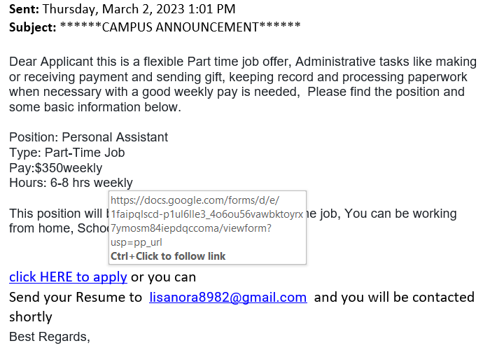Click the "Type: Part-Time Job" line
The image size is (483, 348).
coord(67,153)
